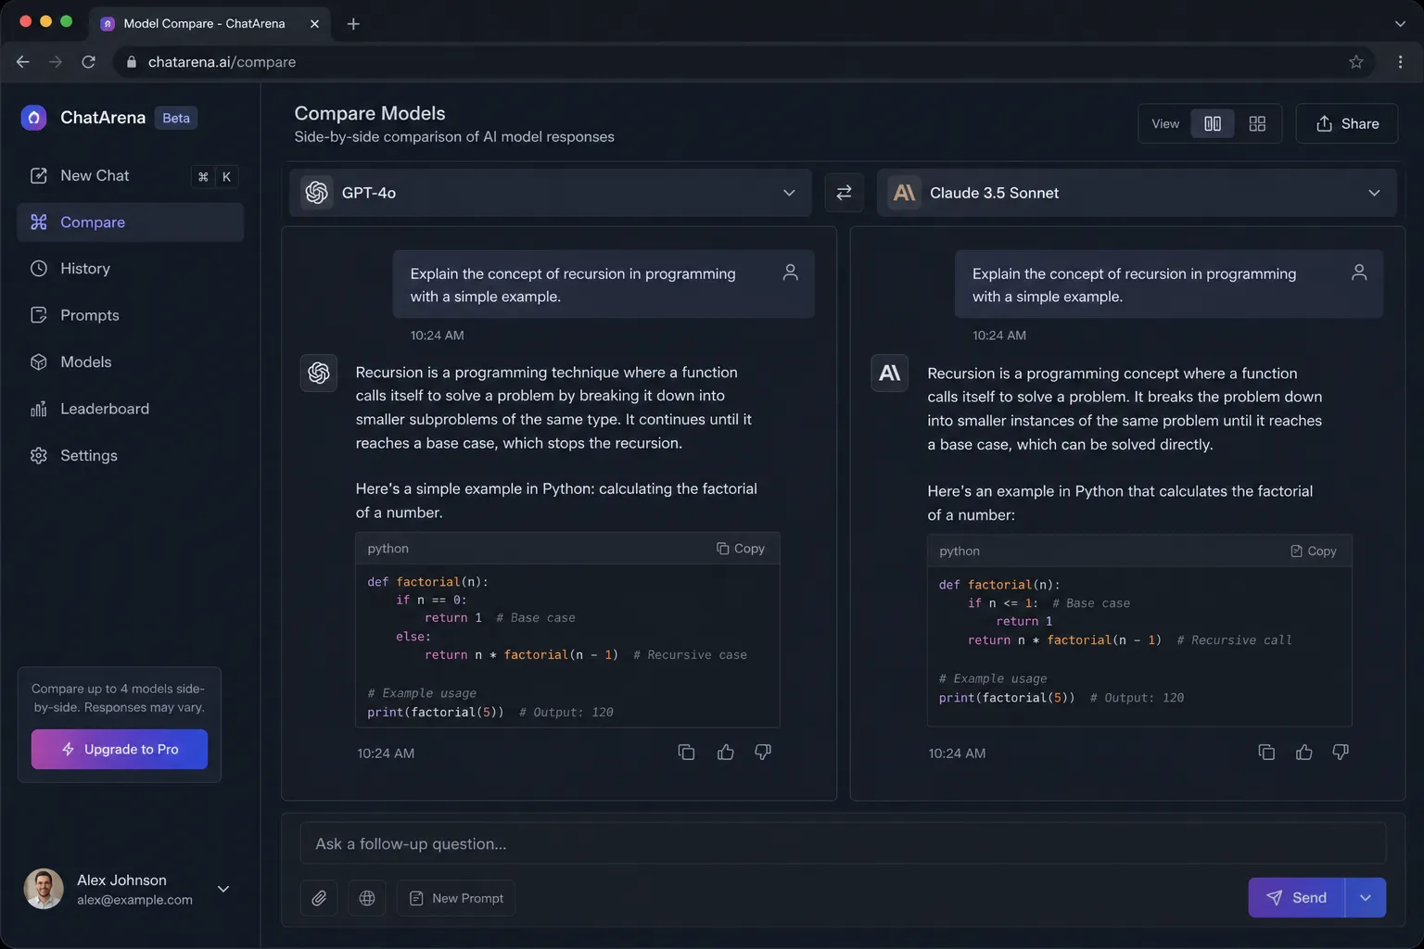Go forward in browser history
Screen dimensions: 1424x949
(x=56, y=62)
